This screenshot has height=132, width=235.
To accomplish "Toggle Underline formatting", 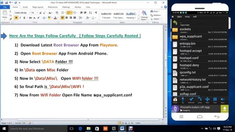I will tap(24, 18).
